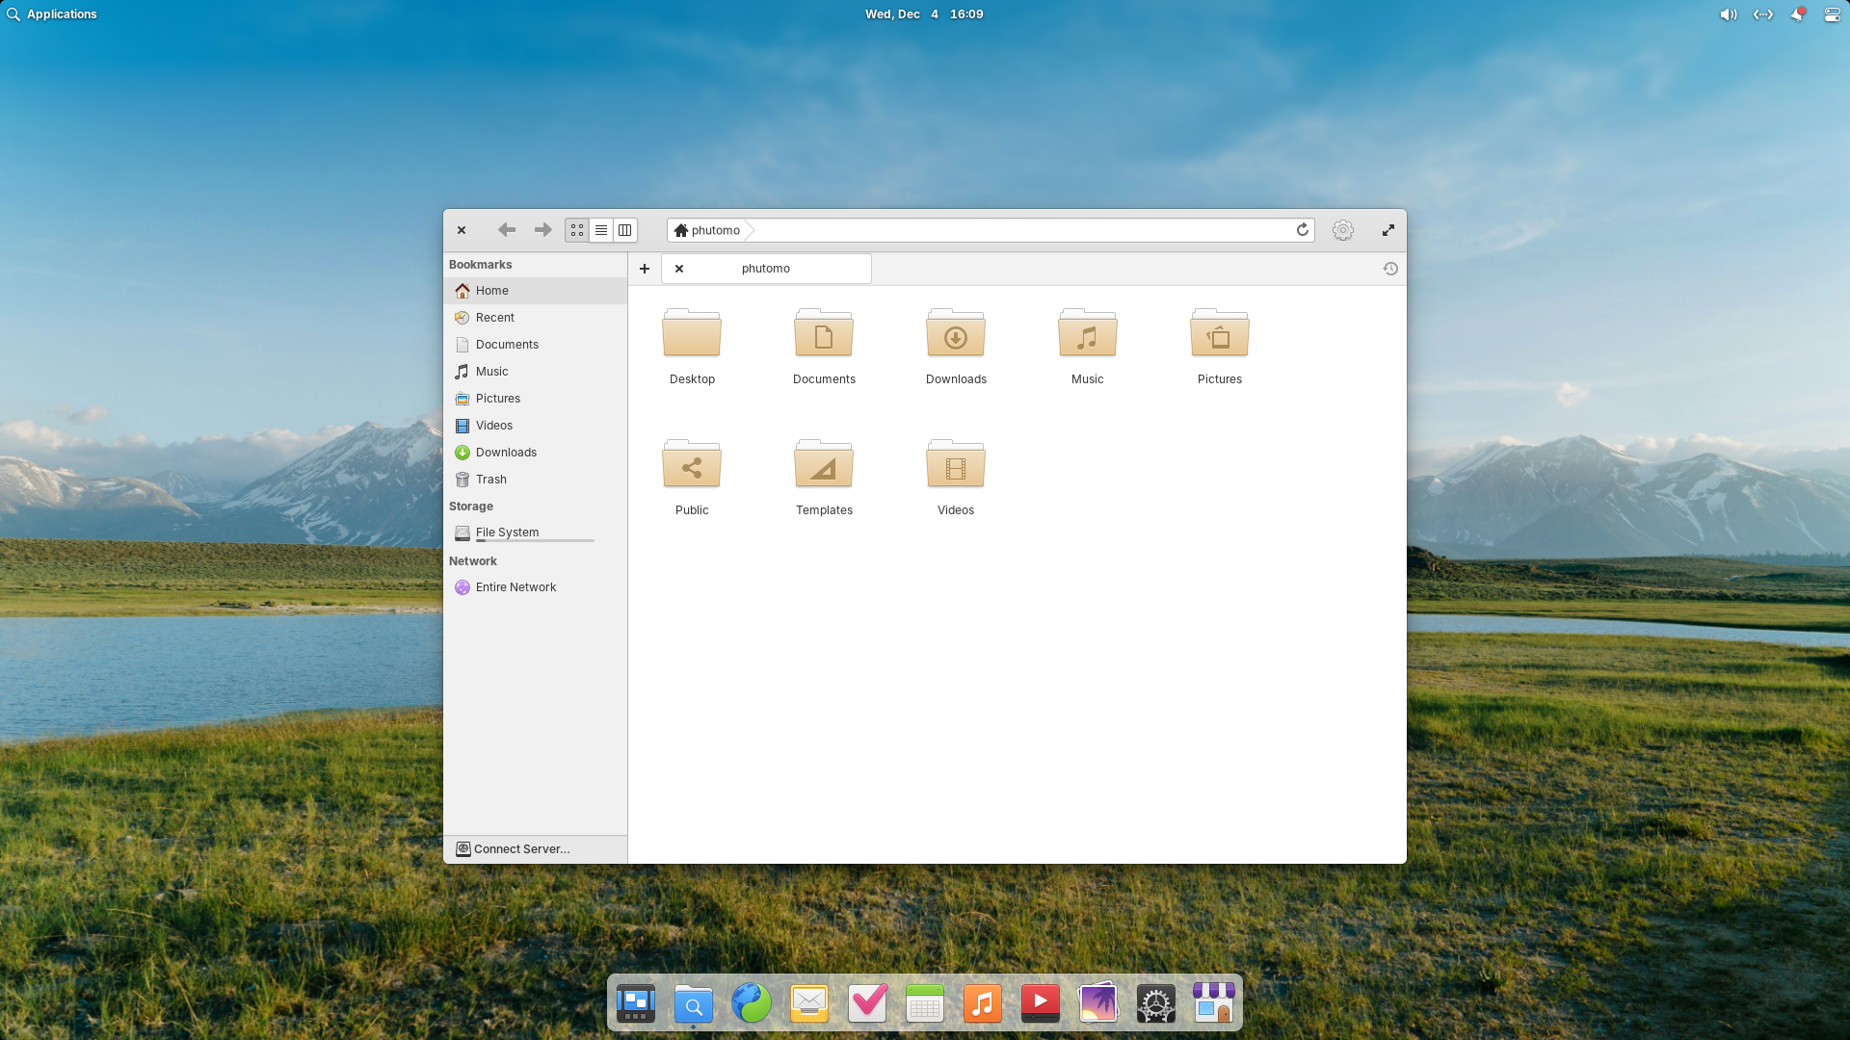Open the tab history dropdown
Screen dimensions: 1850x1040
(x=1390, y=269)
